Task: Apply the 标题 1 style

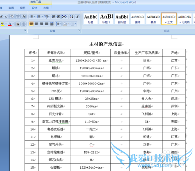Action: point(106,19)
